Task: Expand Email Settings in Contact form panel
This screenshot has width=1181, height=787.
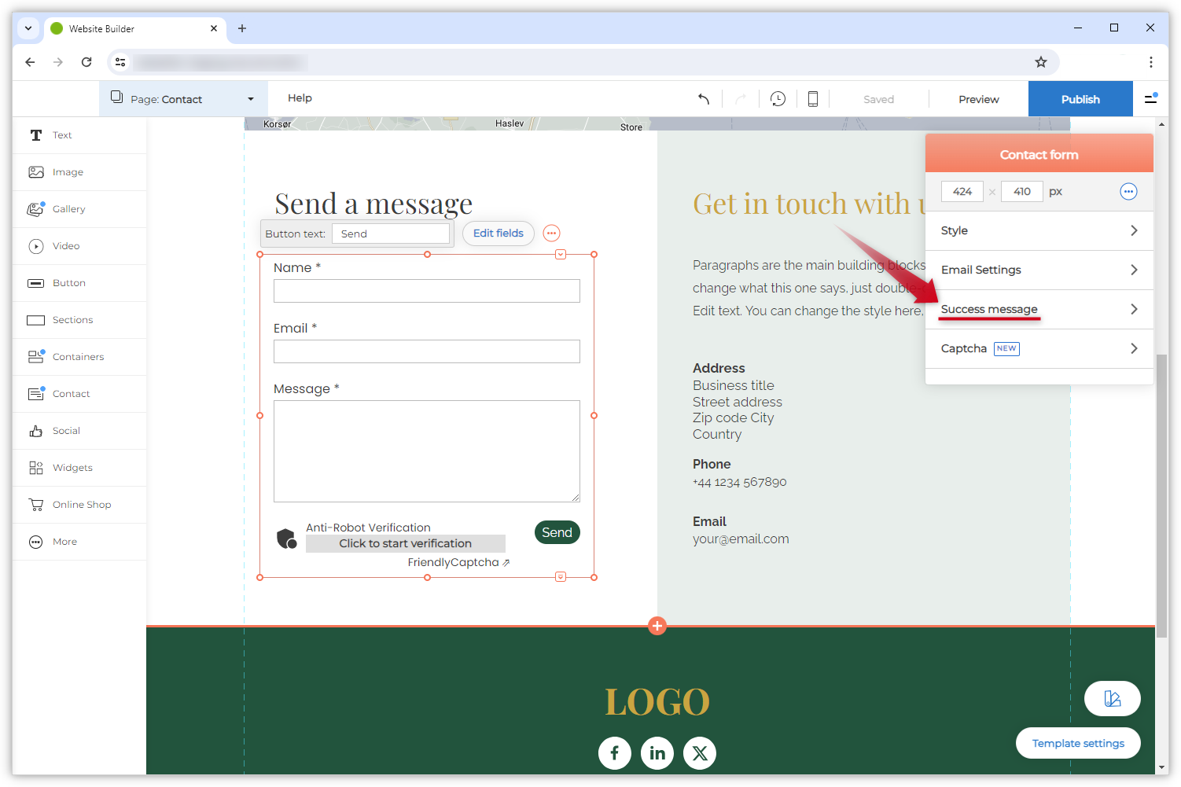Action: point(1039,270)
